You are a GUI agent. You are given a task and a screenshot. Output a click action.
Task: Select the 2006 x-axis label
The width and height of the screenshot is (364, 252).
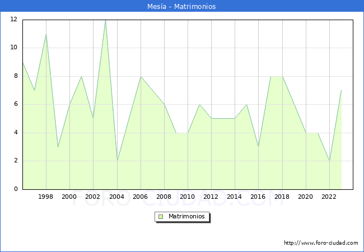(x=141, y=197)
